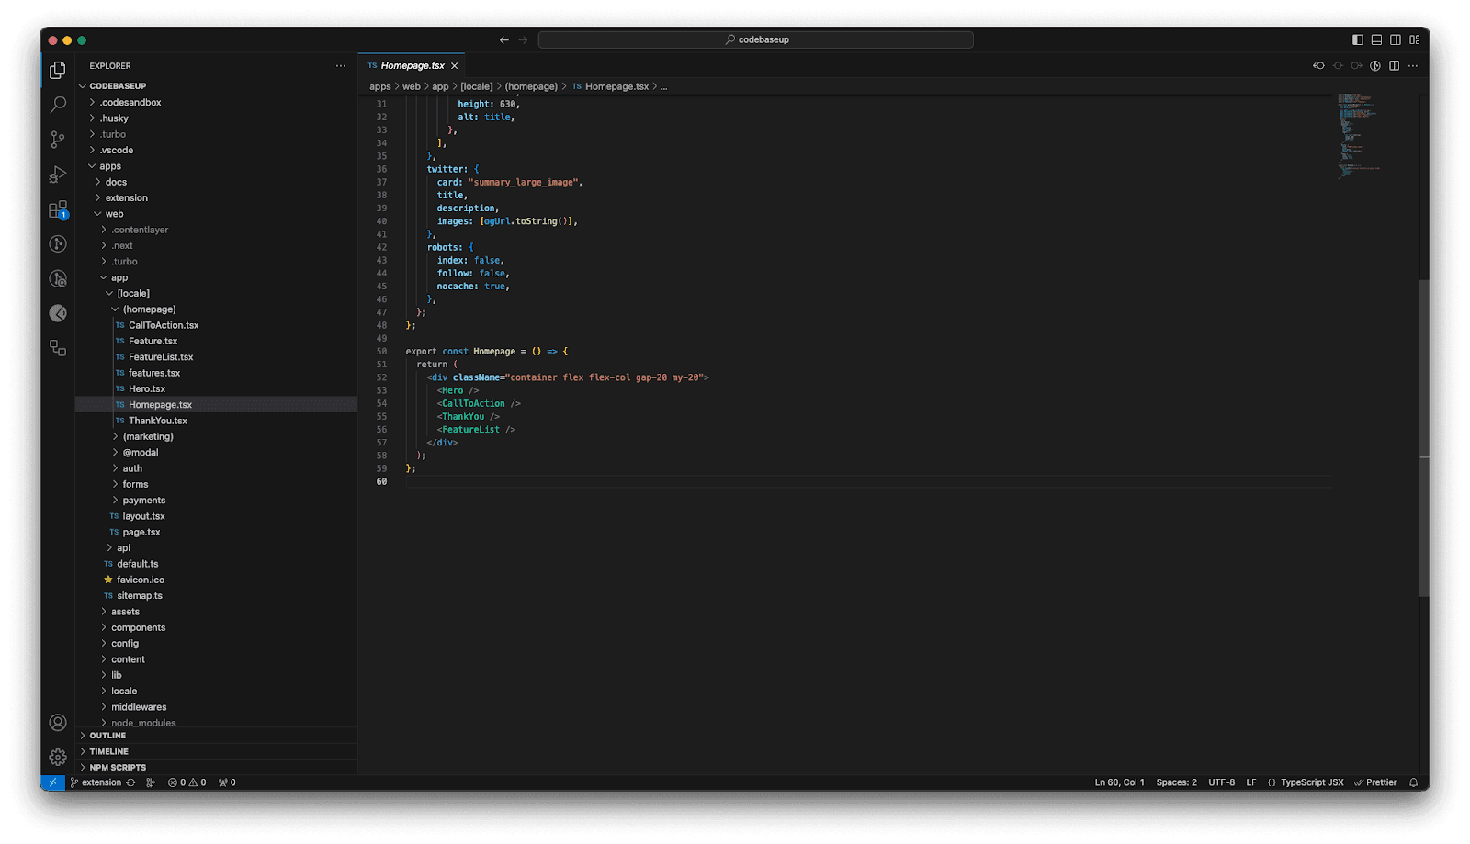Screen dimensions: 1470x844
Task: Expand the .codesandbox folder
Action: click(x=216, y=102)
